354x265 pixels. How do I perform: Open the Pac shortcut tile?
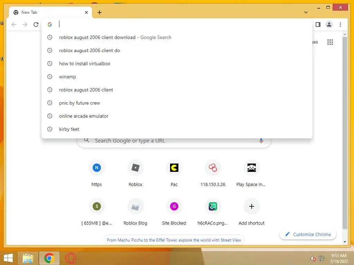tap(174, 174)
